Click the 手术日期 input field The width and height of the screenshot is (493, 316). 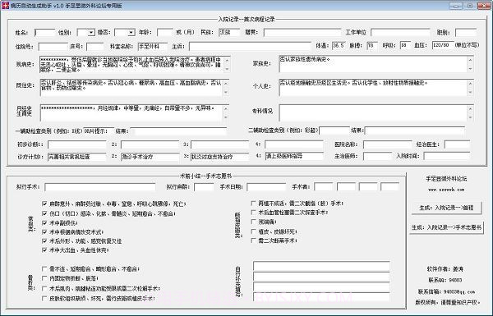tap(266, 187)
